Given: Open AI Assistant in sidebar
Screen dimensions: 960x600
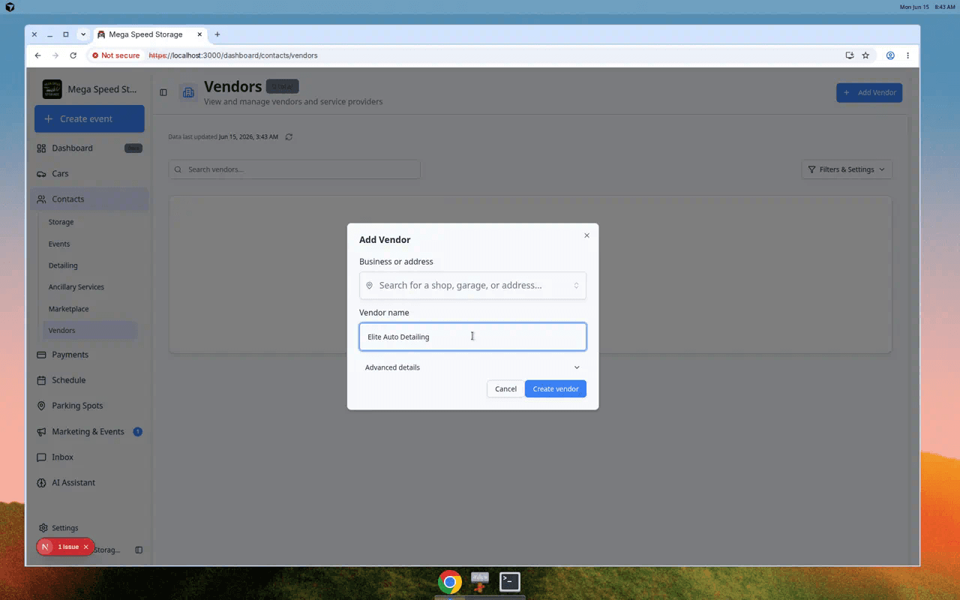Looking at the screenshot, I should tap(89, 483).
